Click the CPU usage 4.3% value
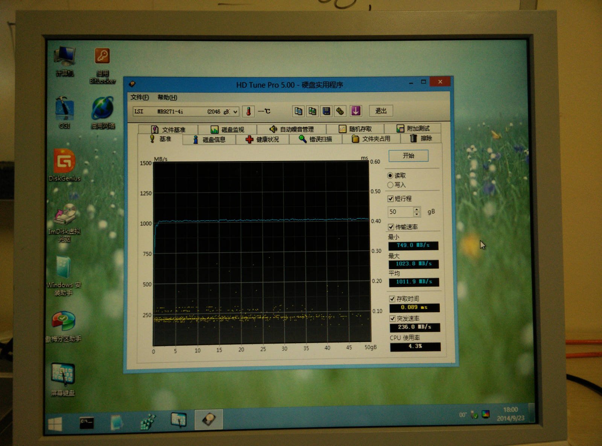The width and height of the screenshot is (602, 446). tap(415, 346)
